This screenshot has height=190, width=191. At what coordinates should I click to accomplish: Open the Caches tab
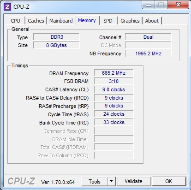36,21
